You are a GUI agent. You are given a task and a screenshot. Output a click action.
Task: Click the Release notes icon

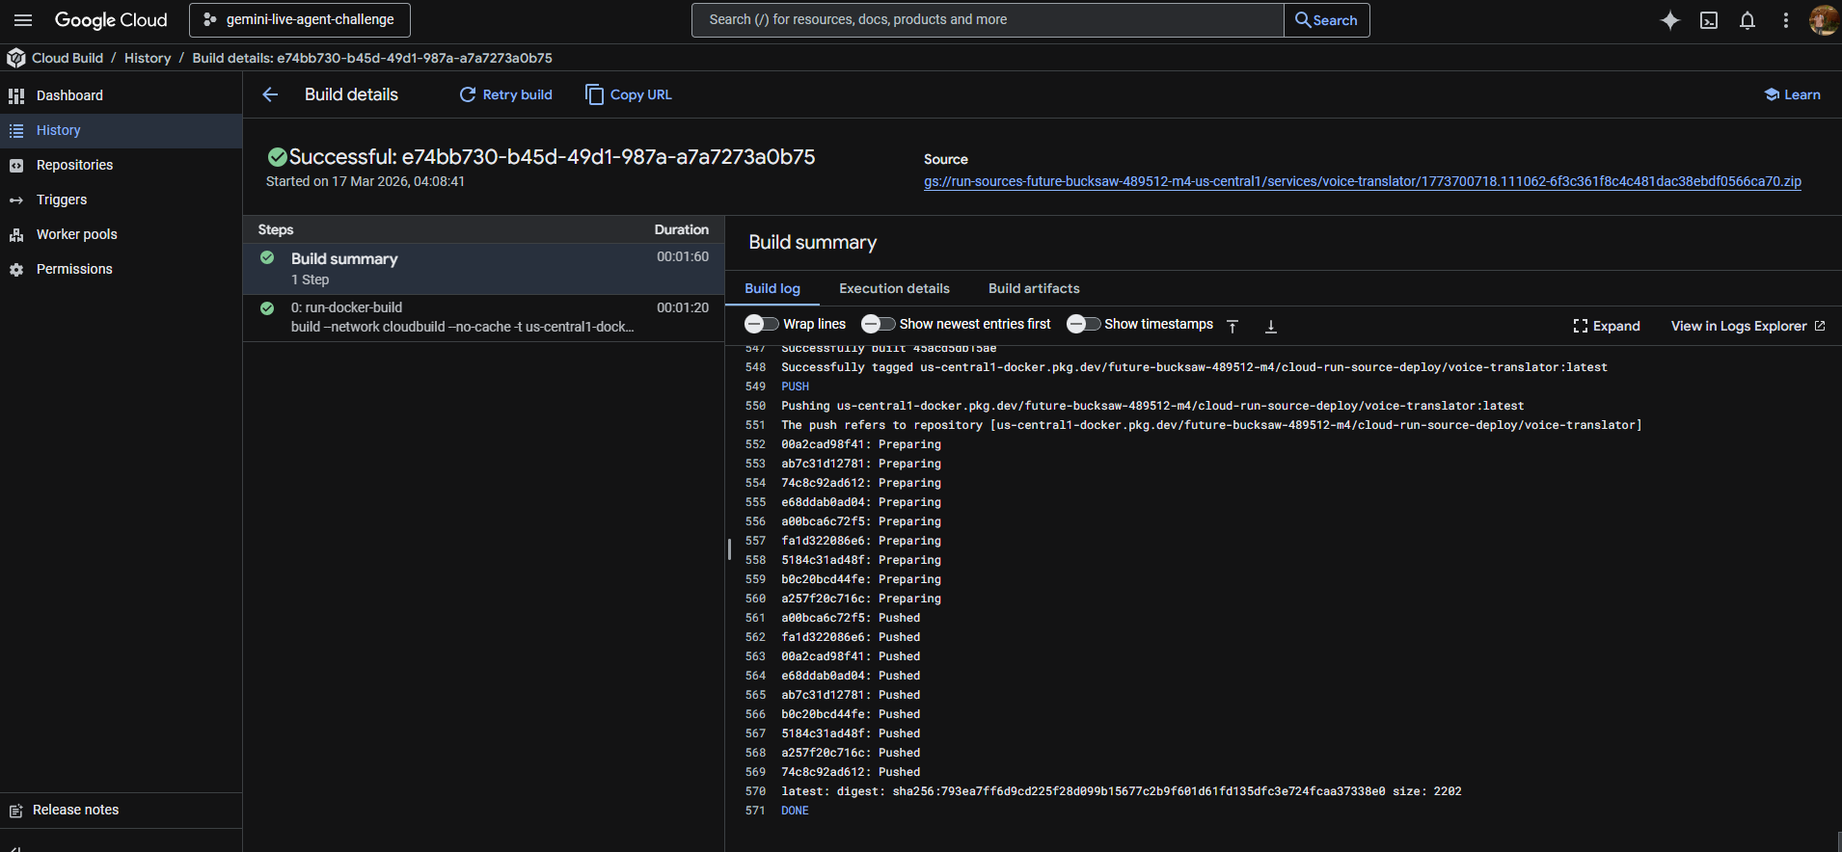point(15,811)
